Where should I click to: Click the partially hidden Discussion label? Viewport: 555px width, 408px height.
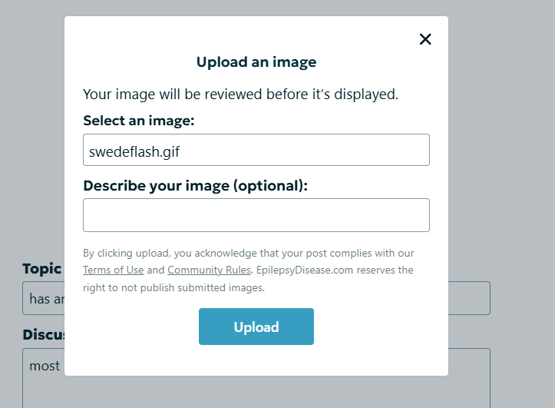pyautogui.click(x=43, y=335)
